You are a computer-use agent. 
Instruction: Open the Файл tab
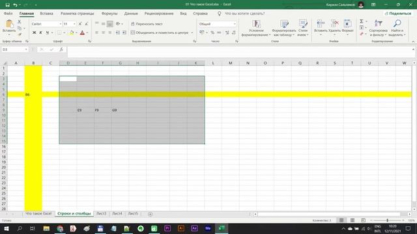tap(8, 13)
